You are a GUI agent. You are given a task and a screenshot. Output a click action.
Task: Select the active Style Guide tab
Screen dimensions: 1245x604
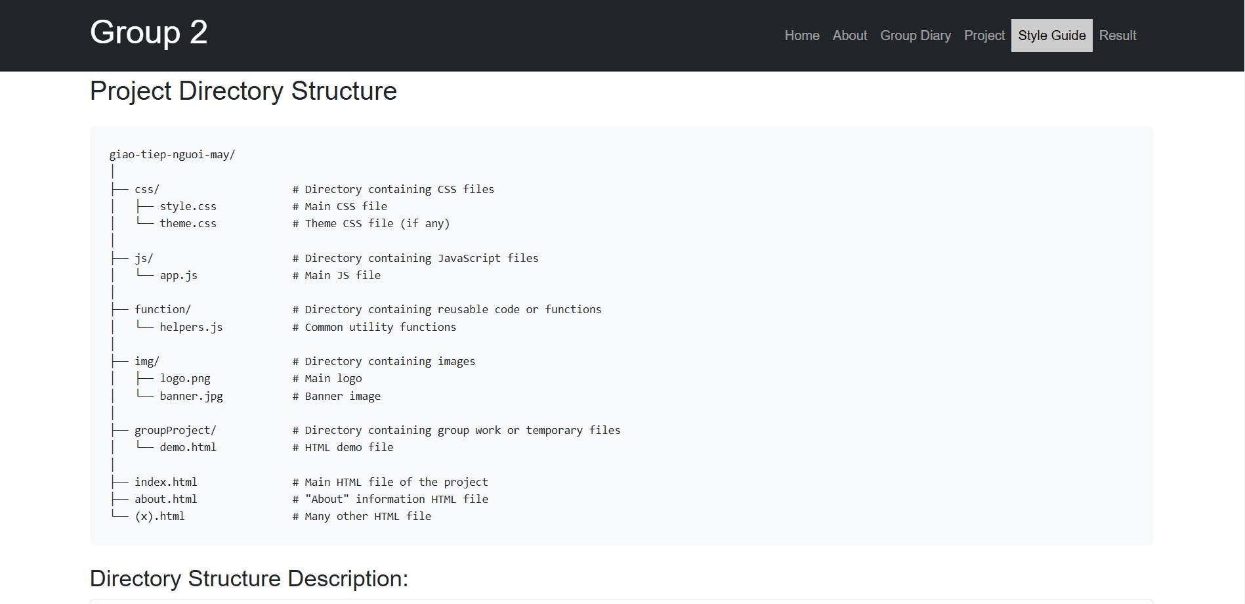tap(1051, 35)
